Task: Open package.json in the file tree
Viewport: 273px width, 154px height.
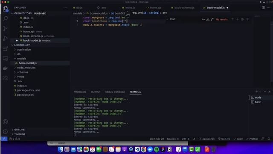Action: pos(25,95)
